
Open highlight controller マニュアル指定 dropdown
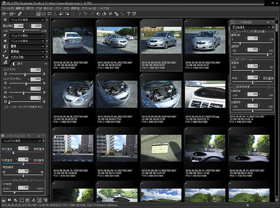tap(22, 141)
